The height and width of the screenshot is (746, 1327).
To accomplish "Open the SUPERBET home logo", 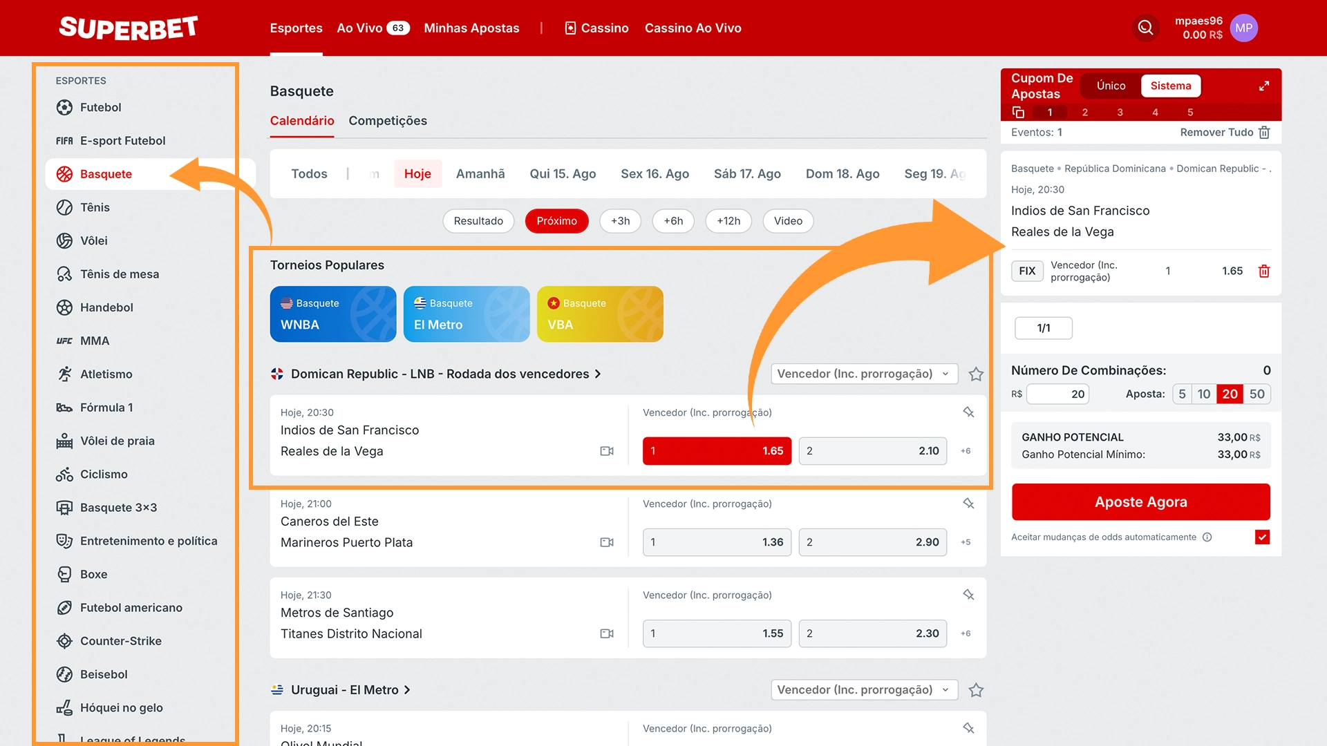I will [x=129, y=28].
